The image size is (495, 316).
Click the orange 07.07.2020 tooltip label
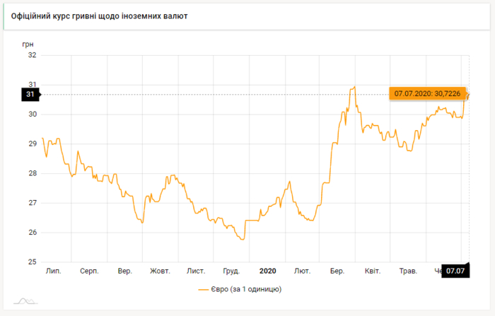coord(427,93)
